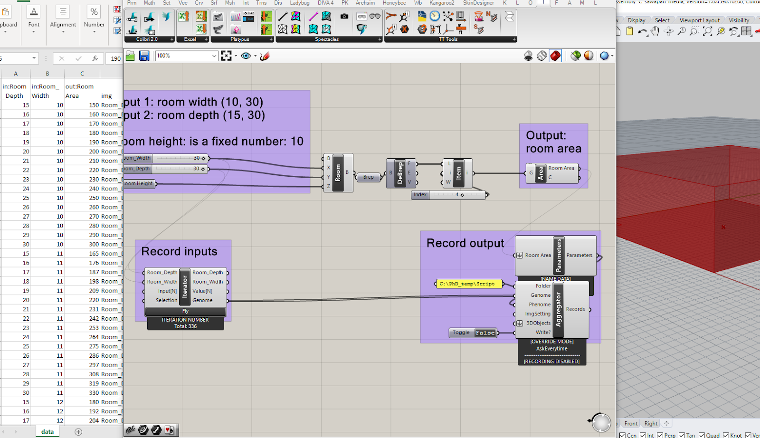Expand the Colibri 2.0 panel
The image size is (760, 438).
click(171, 39)
